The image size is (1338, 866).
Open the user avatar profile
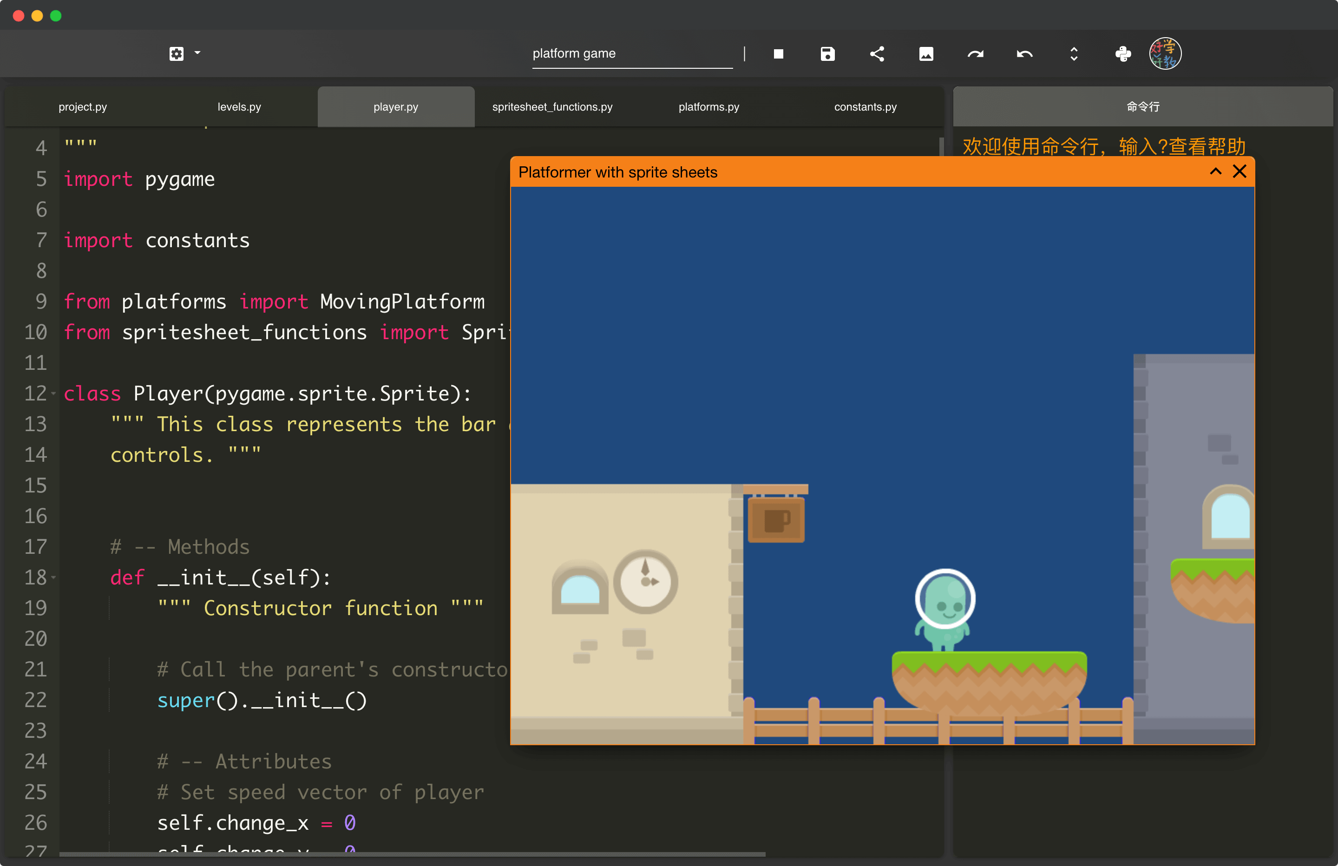click(x=1165, y=54)
